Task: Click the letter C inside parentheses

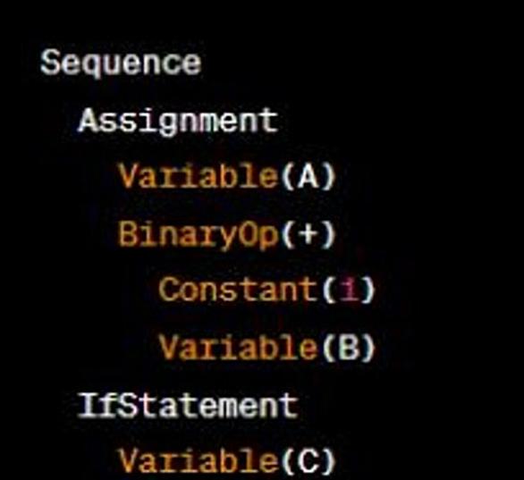Action: (x=308, y=461)
